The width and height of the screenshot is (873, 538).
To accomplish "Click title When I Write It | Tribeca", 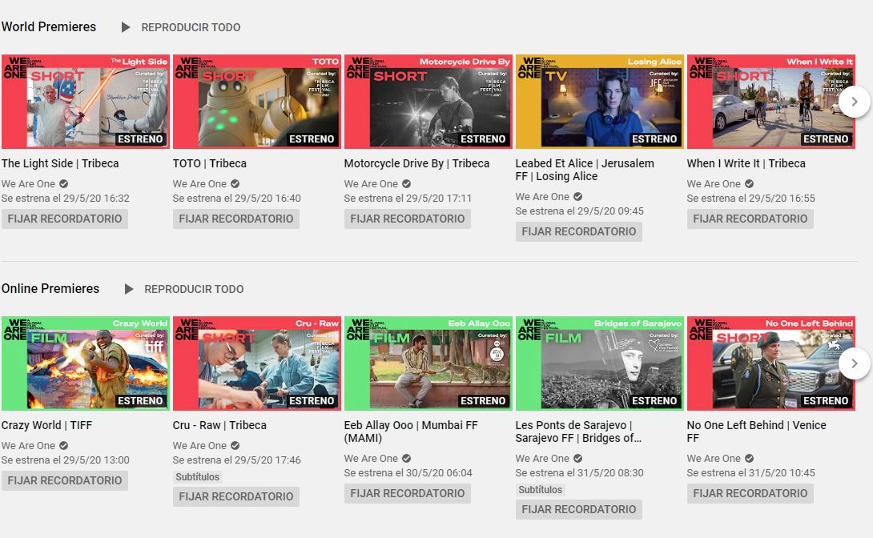I will [746, 163].
